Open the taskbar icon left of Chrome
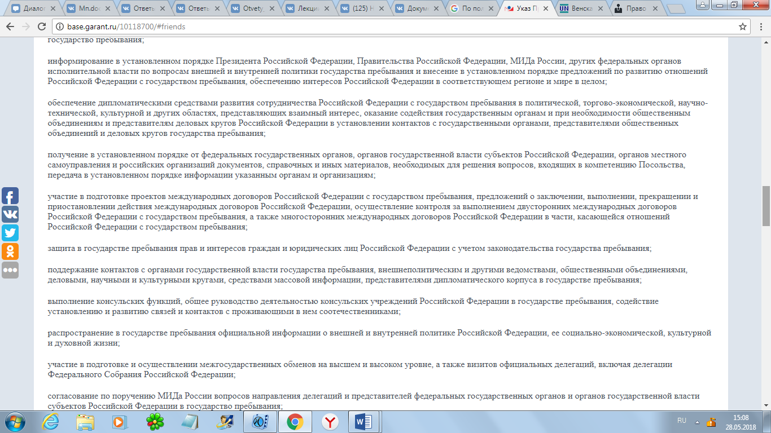The width and height of the screenshot is (771, 433). click(260, 422)
